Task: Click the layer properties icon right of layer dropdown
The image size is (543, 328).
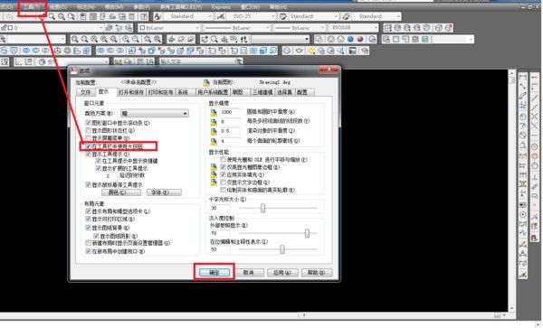Action: [110, 28]
